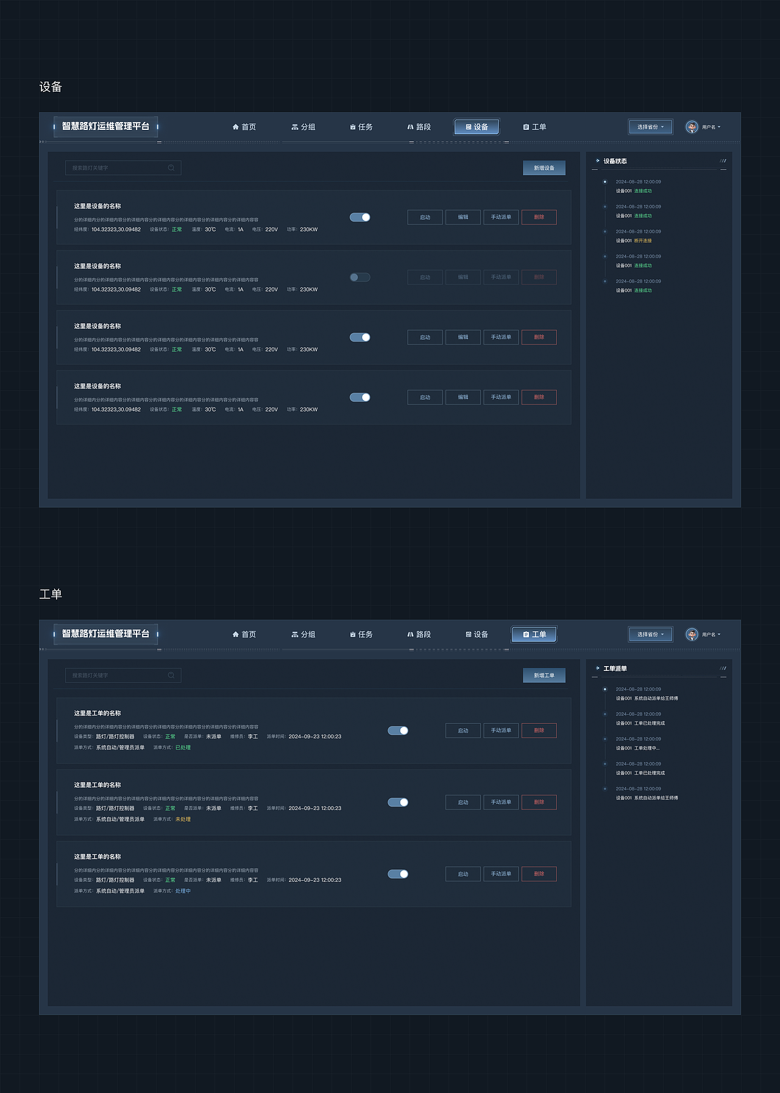Click the magnifier icon in the 工单 screen search box
Viewport: 780px width, 1093px height.
click(171, 675)
